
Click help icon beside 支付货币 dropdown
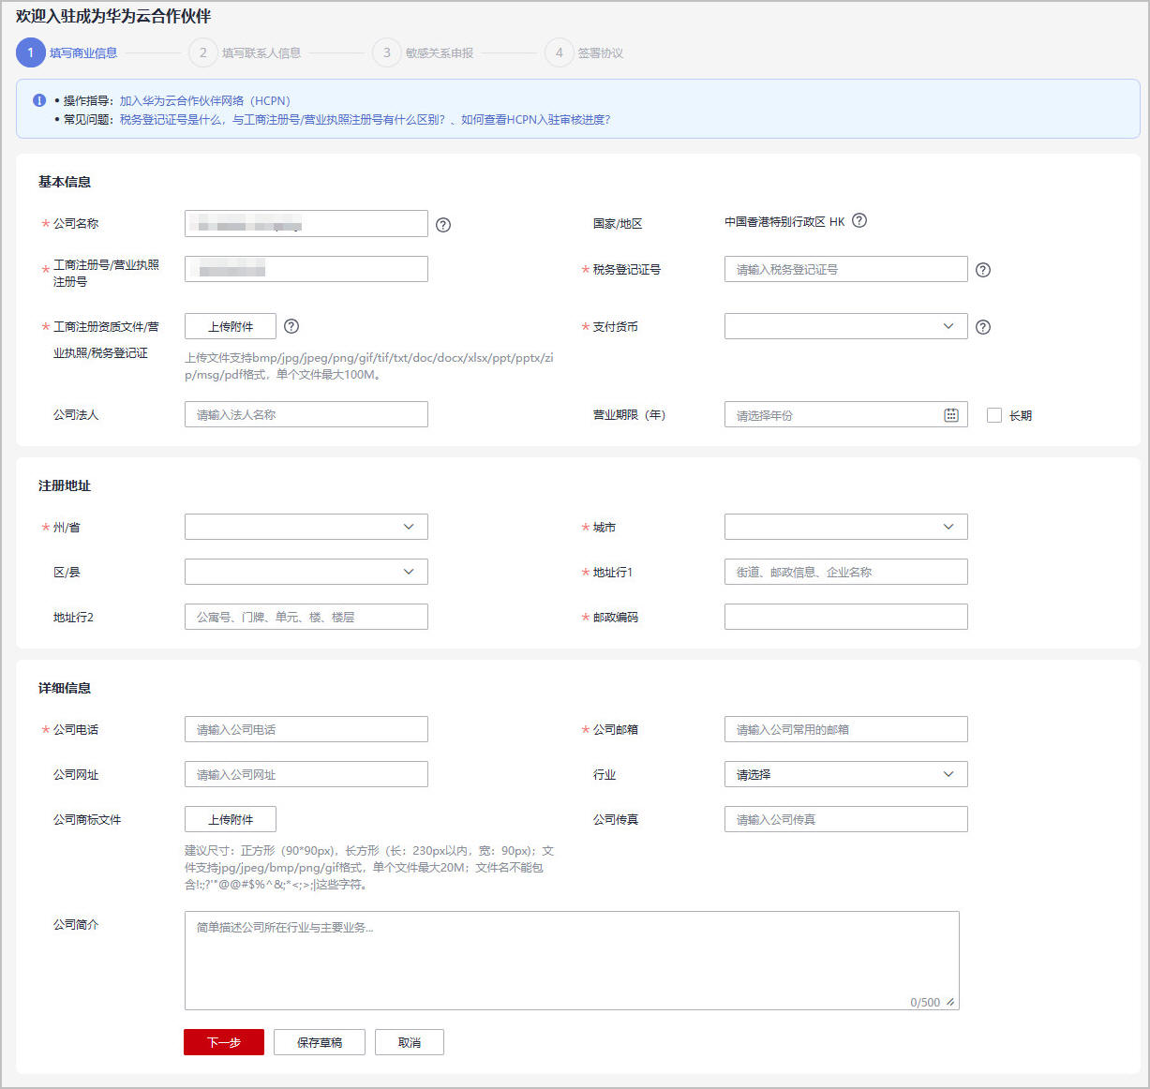983,327
